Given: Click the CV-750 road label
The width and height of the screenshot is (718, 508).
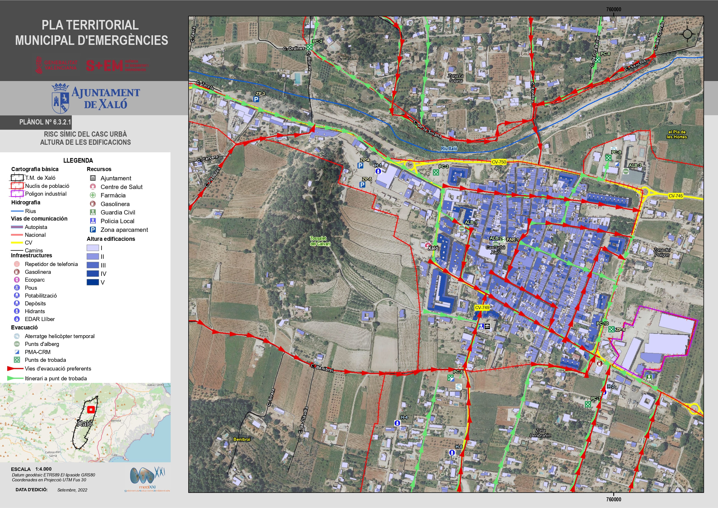Looking at the screenshot, I should 499,162.
